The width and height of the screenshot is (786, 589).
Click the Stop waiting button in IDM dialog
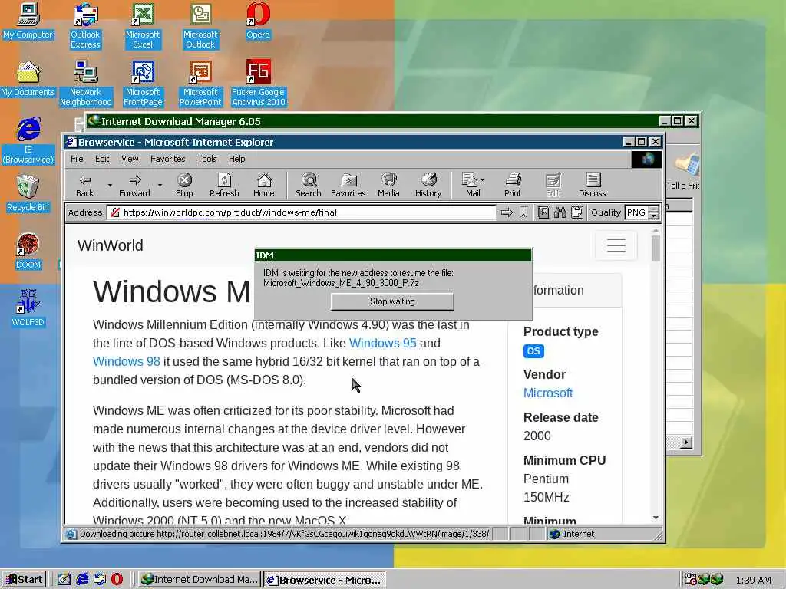pos(392,301)
